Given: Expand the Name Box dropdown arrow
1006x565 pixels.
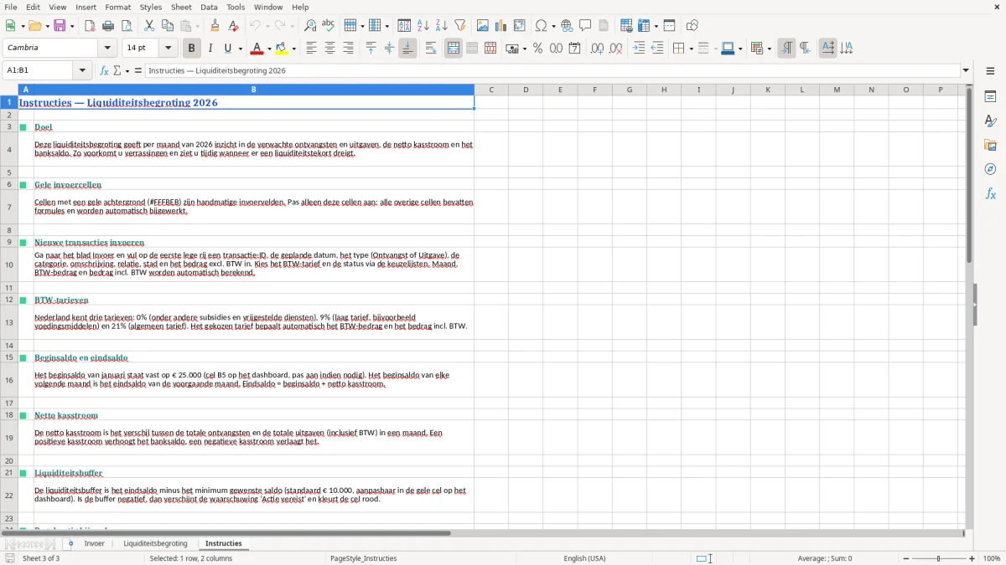Looking at the screenshot, I should tap(83, 71).
